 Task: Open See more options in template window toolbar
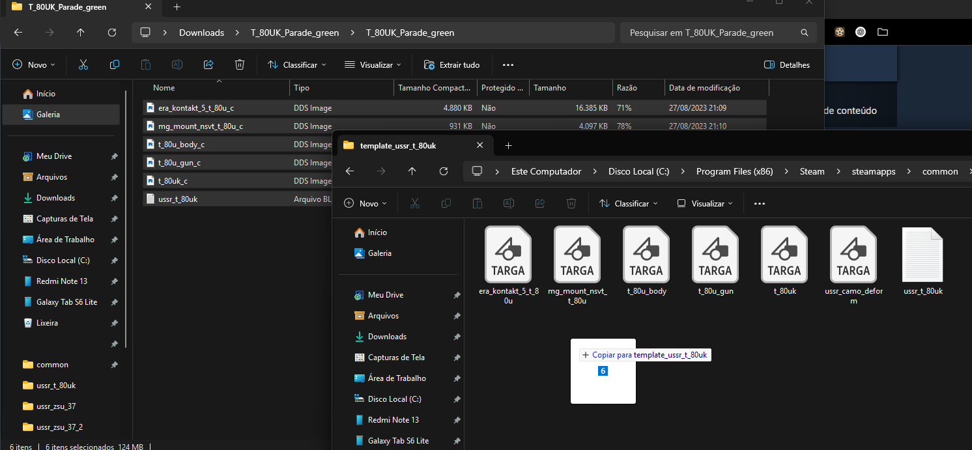point(759,203)
